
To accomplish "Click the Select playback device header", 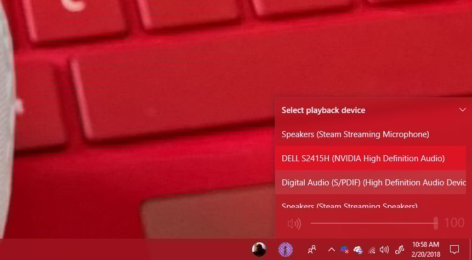I will [x=323, y=110].
